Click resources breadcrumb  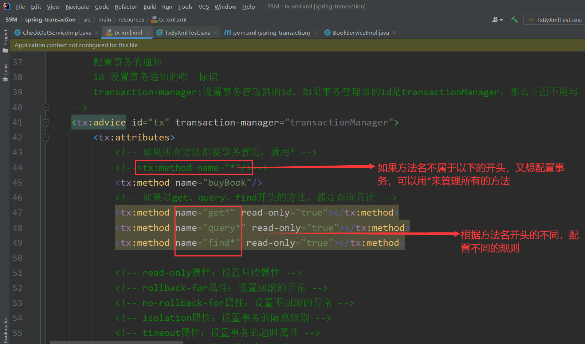[131, 19]
